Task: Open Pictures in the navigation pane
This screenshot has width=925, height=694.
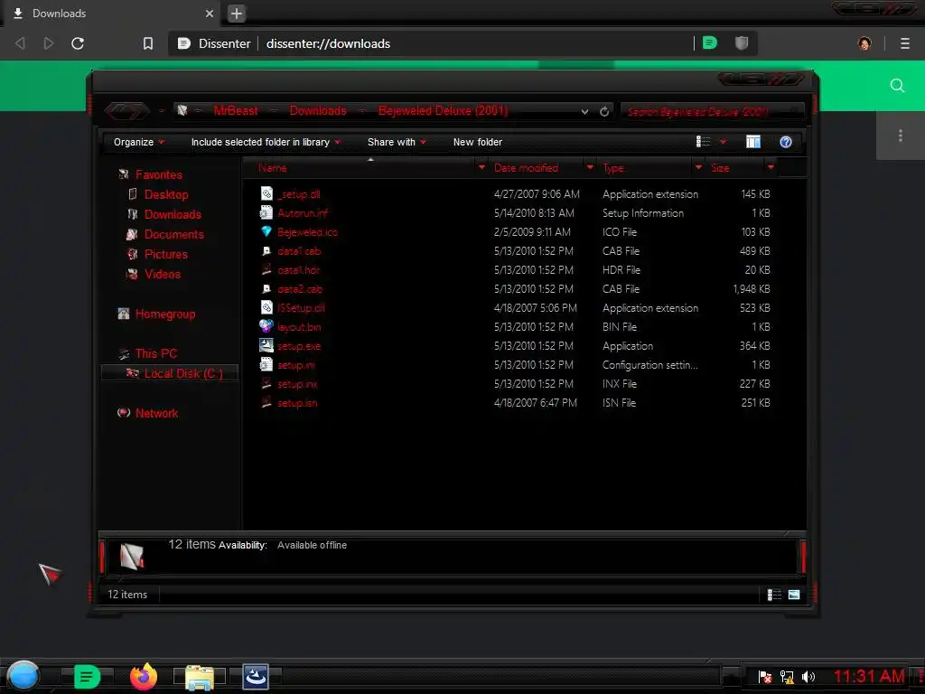Action: pos(166,254)
